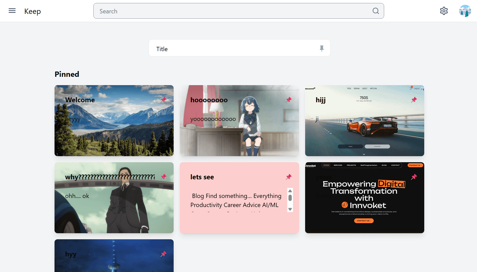Click the down arrow of lets see scrollbar

pyautogui.click(x=290, y=209)
